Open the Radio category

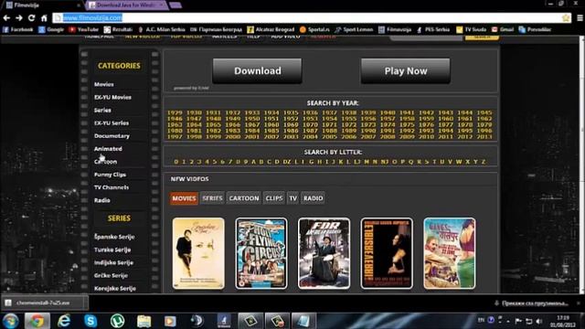(101, 200)
